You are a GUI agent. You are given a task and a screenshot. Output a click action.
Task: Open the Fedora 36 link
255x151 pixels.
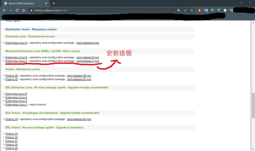coord(12,76)
